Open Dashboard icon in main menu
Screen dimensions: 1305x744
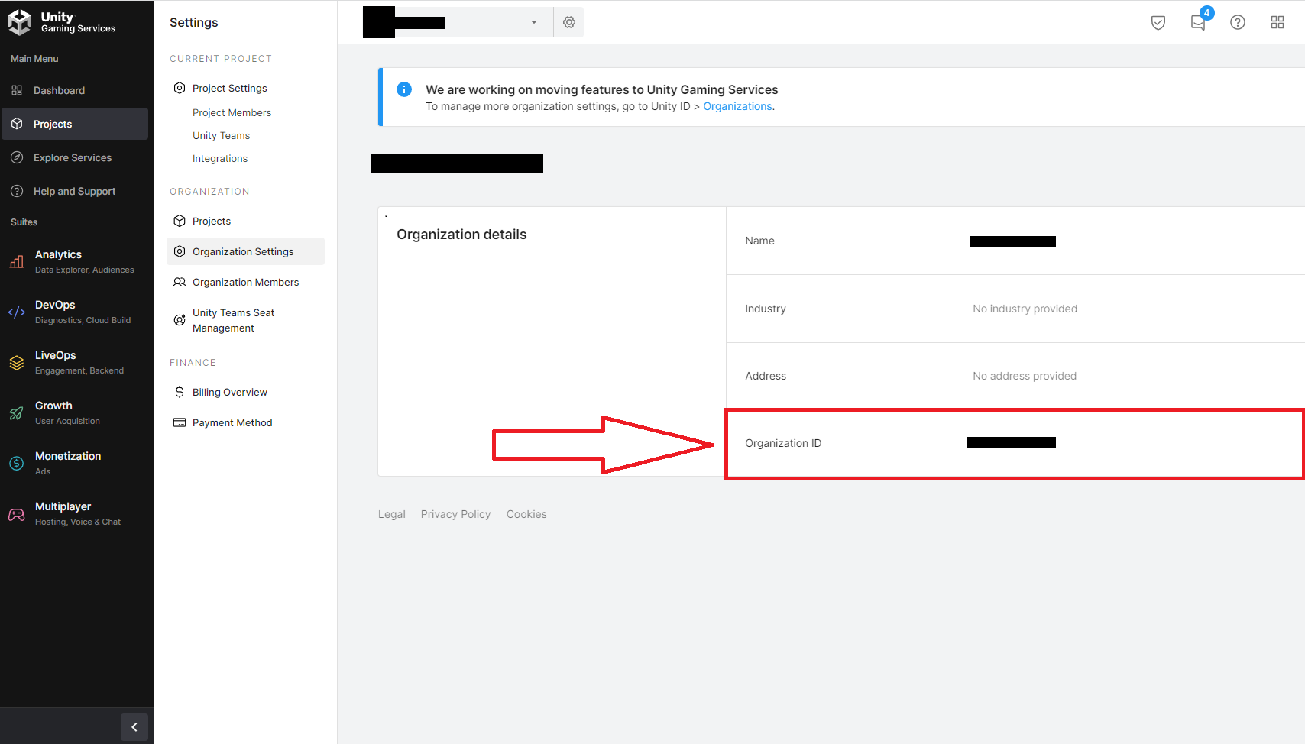[x=17, y=90]
